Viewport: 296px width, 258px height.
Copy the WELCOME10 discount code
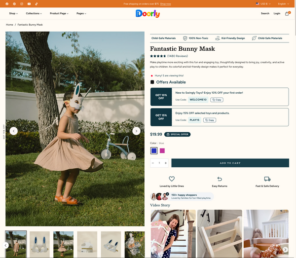click(x=217, y=100)
